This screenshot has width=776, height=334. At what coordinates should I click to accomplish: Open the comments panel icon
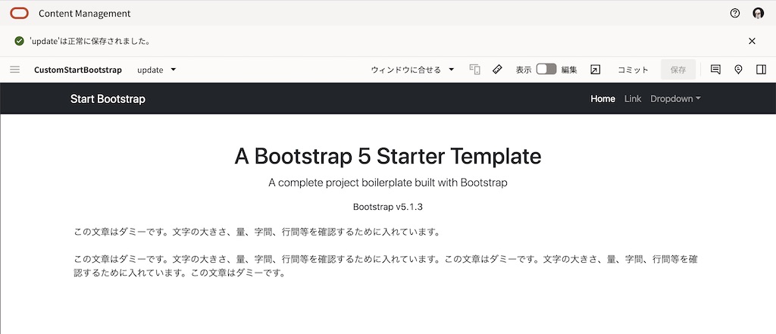pos(715,70)
